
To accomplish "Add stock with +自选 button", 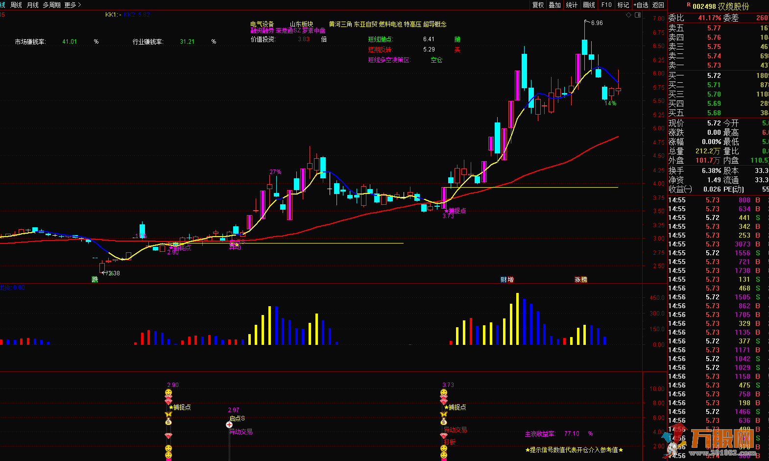I will click(641, 5).
